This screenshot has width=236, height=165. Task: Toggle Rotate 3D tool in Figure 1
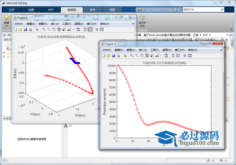click(x=59, y=29)
